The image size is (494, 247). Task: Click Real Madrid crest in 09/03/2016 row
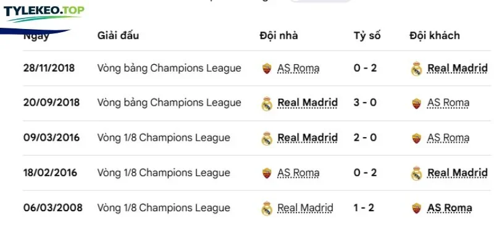pyautogui.click(x=267, y=138)
